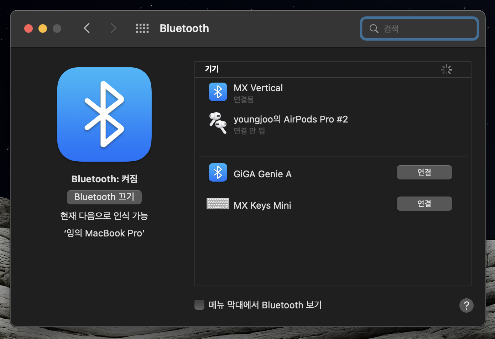The image size is (495, 339).
Task: Click the magnifying glass search icon
Action: [374, 28]
